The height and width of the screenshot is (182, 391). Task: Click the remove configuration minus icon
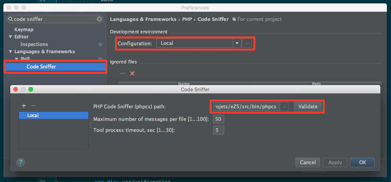[x=34, y=106]
